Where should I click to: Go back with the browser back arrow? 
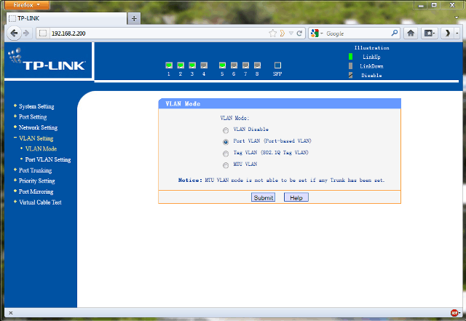tap(14, 33)
